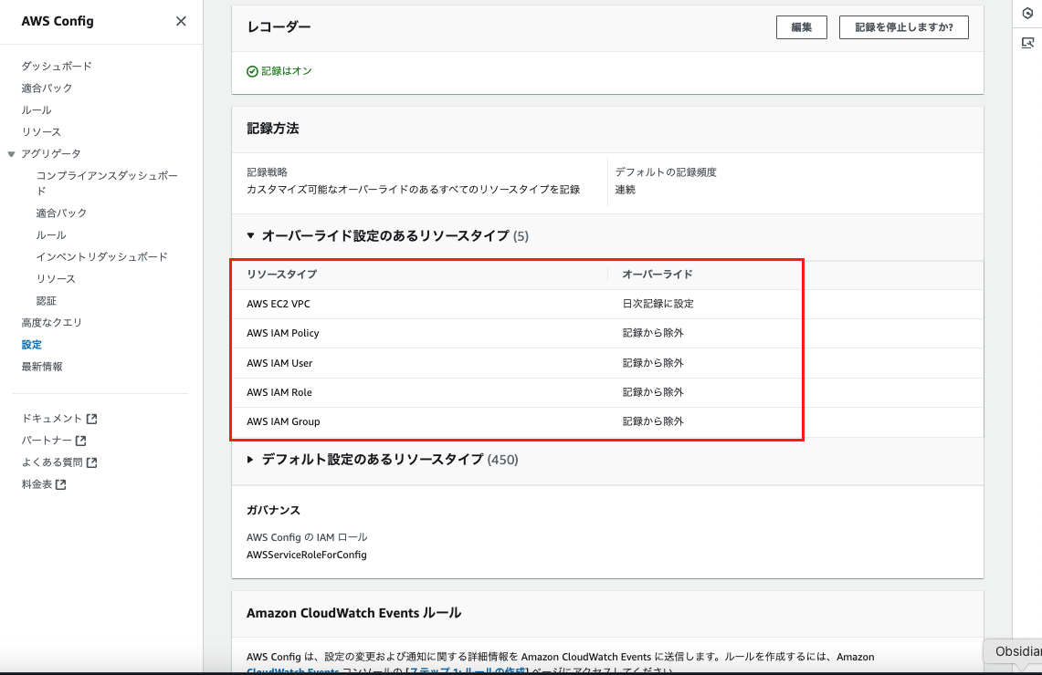This screenshot has width=1042, height=675.
Task: Click external link icon next to ドキュメント
Action: click(x=91, y=419)
